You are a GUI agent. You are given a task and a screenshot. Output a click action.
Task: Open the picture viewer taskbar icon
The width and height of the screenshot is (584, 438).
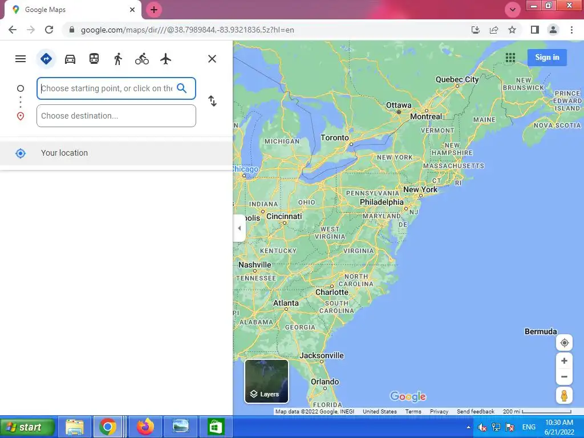click(181, 427)
